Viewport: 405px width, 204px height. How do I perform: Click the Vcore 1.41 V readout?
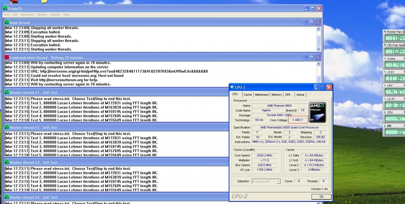pyautogui.click(x=395, y=65)
